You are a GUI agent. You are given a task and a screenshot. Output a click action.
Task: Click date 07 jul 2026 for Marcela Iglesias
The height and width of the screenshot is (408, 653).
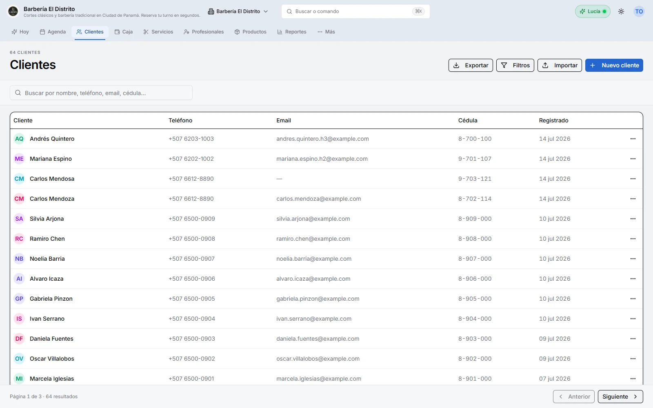(555, 379)
